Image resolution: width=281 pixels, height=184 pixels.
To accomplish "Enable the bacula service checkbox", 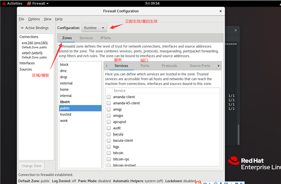I will pos(109,134).
